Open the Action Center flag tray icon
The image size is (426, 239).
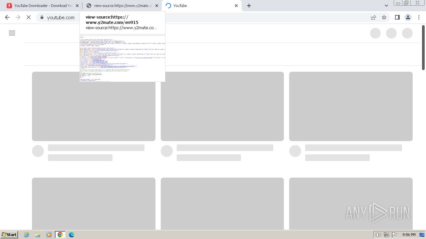(x=394, y=235)
